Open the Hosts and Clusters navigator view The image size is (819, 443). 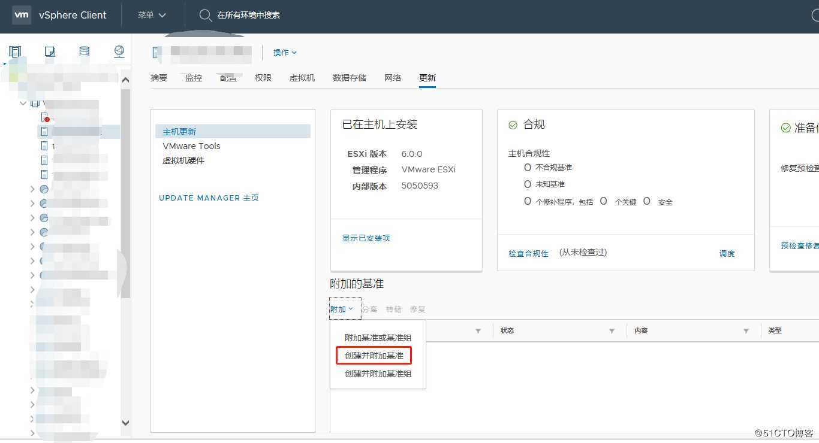(15, 52)
